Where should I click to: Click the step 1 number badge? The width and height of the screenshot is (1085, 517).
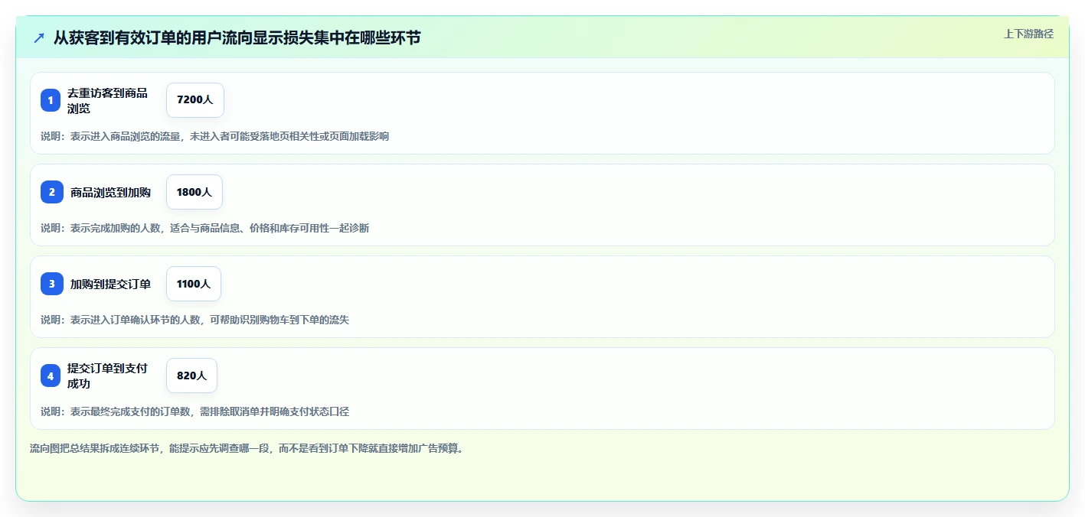coord(51,100)
